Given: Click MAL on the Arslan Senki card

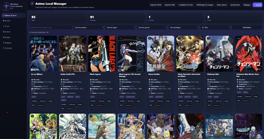Looking at the screenshot, I should [63, 109].
